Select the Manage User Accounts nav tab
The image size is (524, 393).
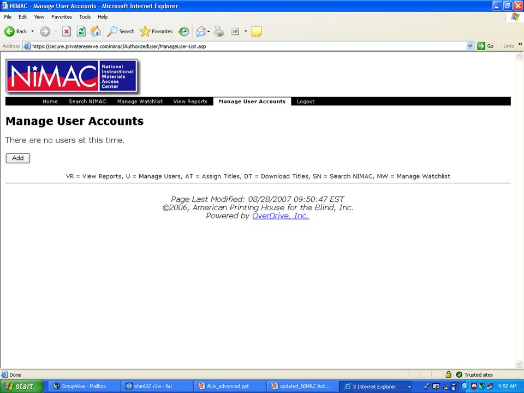point(252,102)
